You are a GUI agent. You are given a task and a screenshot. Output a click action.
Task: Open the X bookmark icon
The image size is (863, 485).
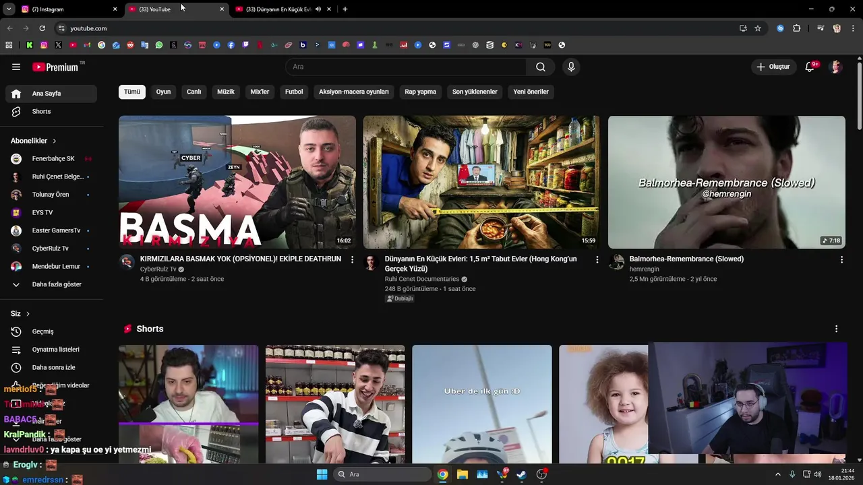[x=58, y=45]
